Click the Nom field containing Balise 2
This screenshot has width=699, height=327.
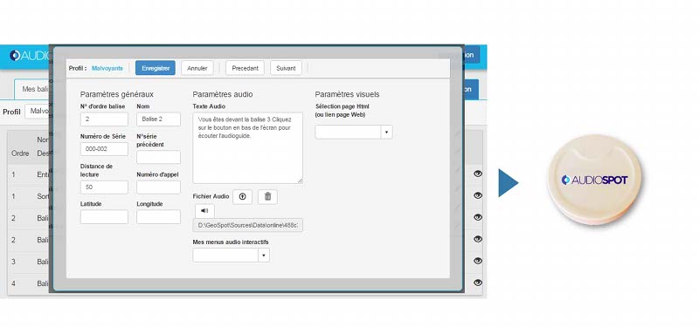159,119
